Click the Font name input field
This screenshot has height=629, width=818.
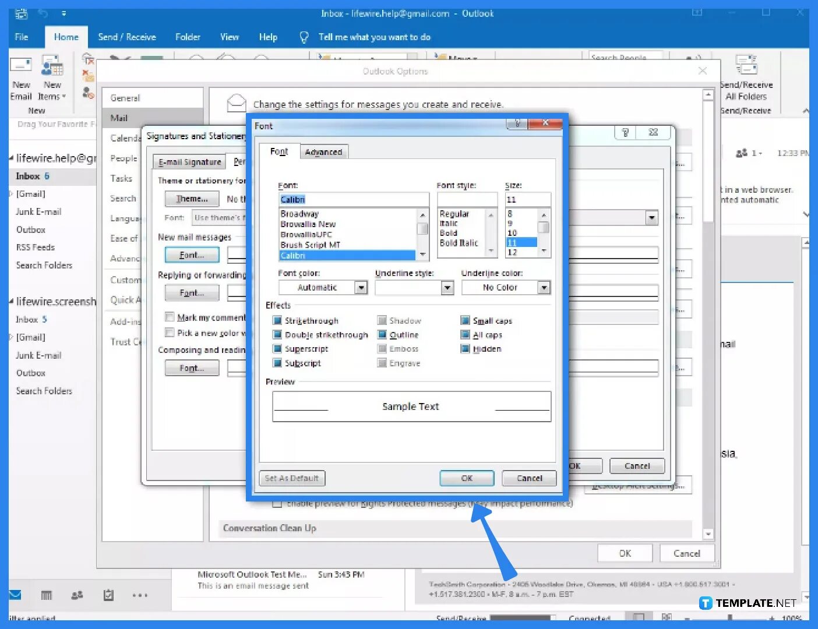pyautogui.click(x=354, y=199)
